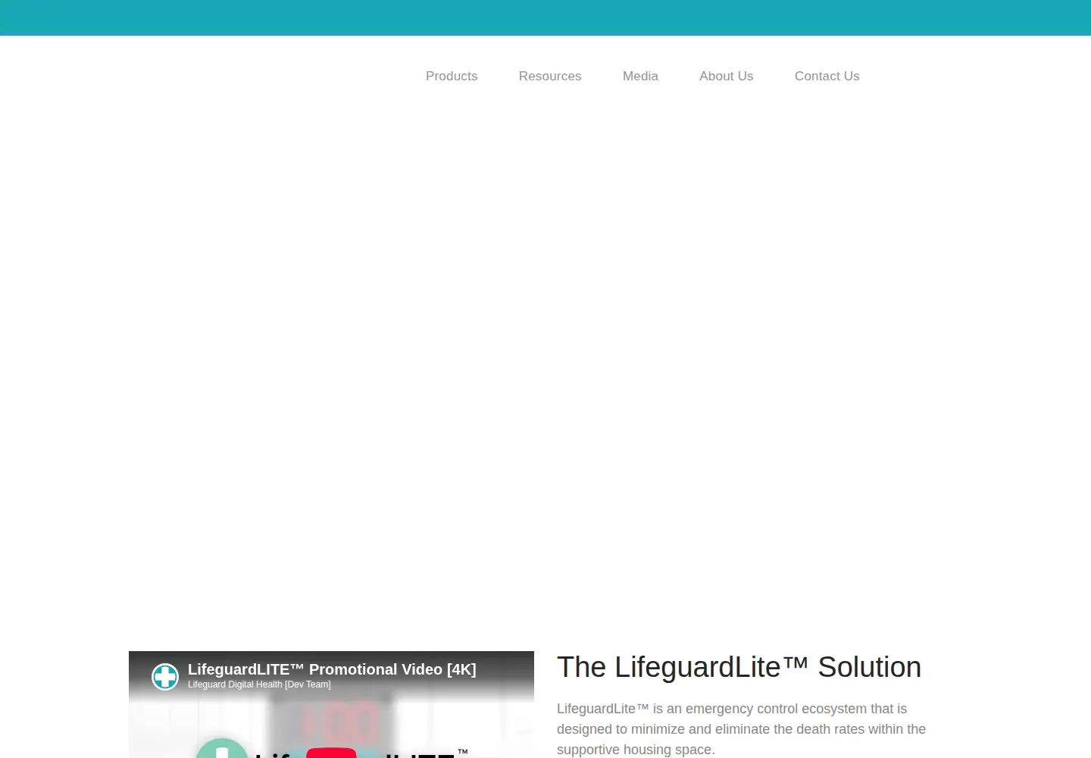The width and height of the screenshot is (1091, 758).
Task: Click the heading 'The LifeguardLite™ Solution'
Action: coord(739,667)
